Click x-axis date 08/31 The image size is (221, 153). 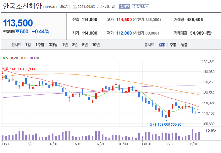pyautogui.click(x=193, y=144)
